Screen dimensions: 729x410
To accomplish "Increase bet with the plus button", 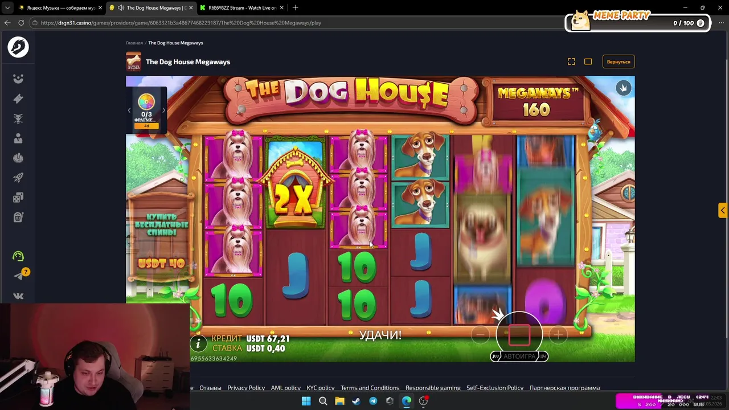I will [558, 335].
